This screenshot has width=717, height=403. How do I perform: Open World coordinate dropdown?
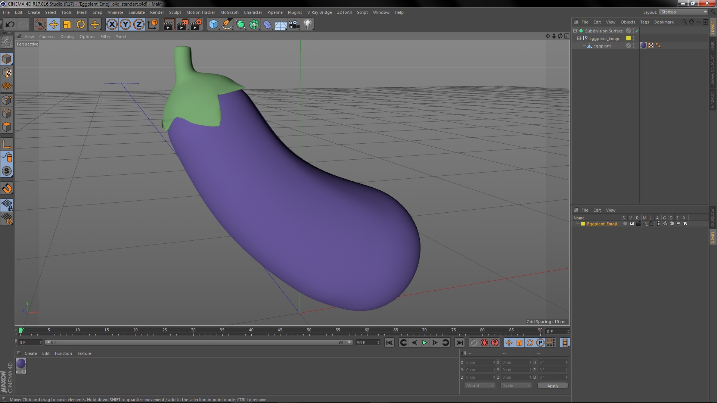480,385
